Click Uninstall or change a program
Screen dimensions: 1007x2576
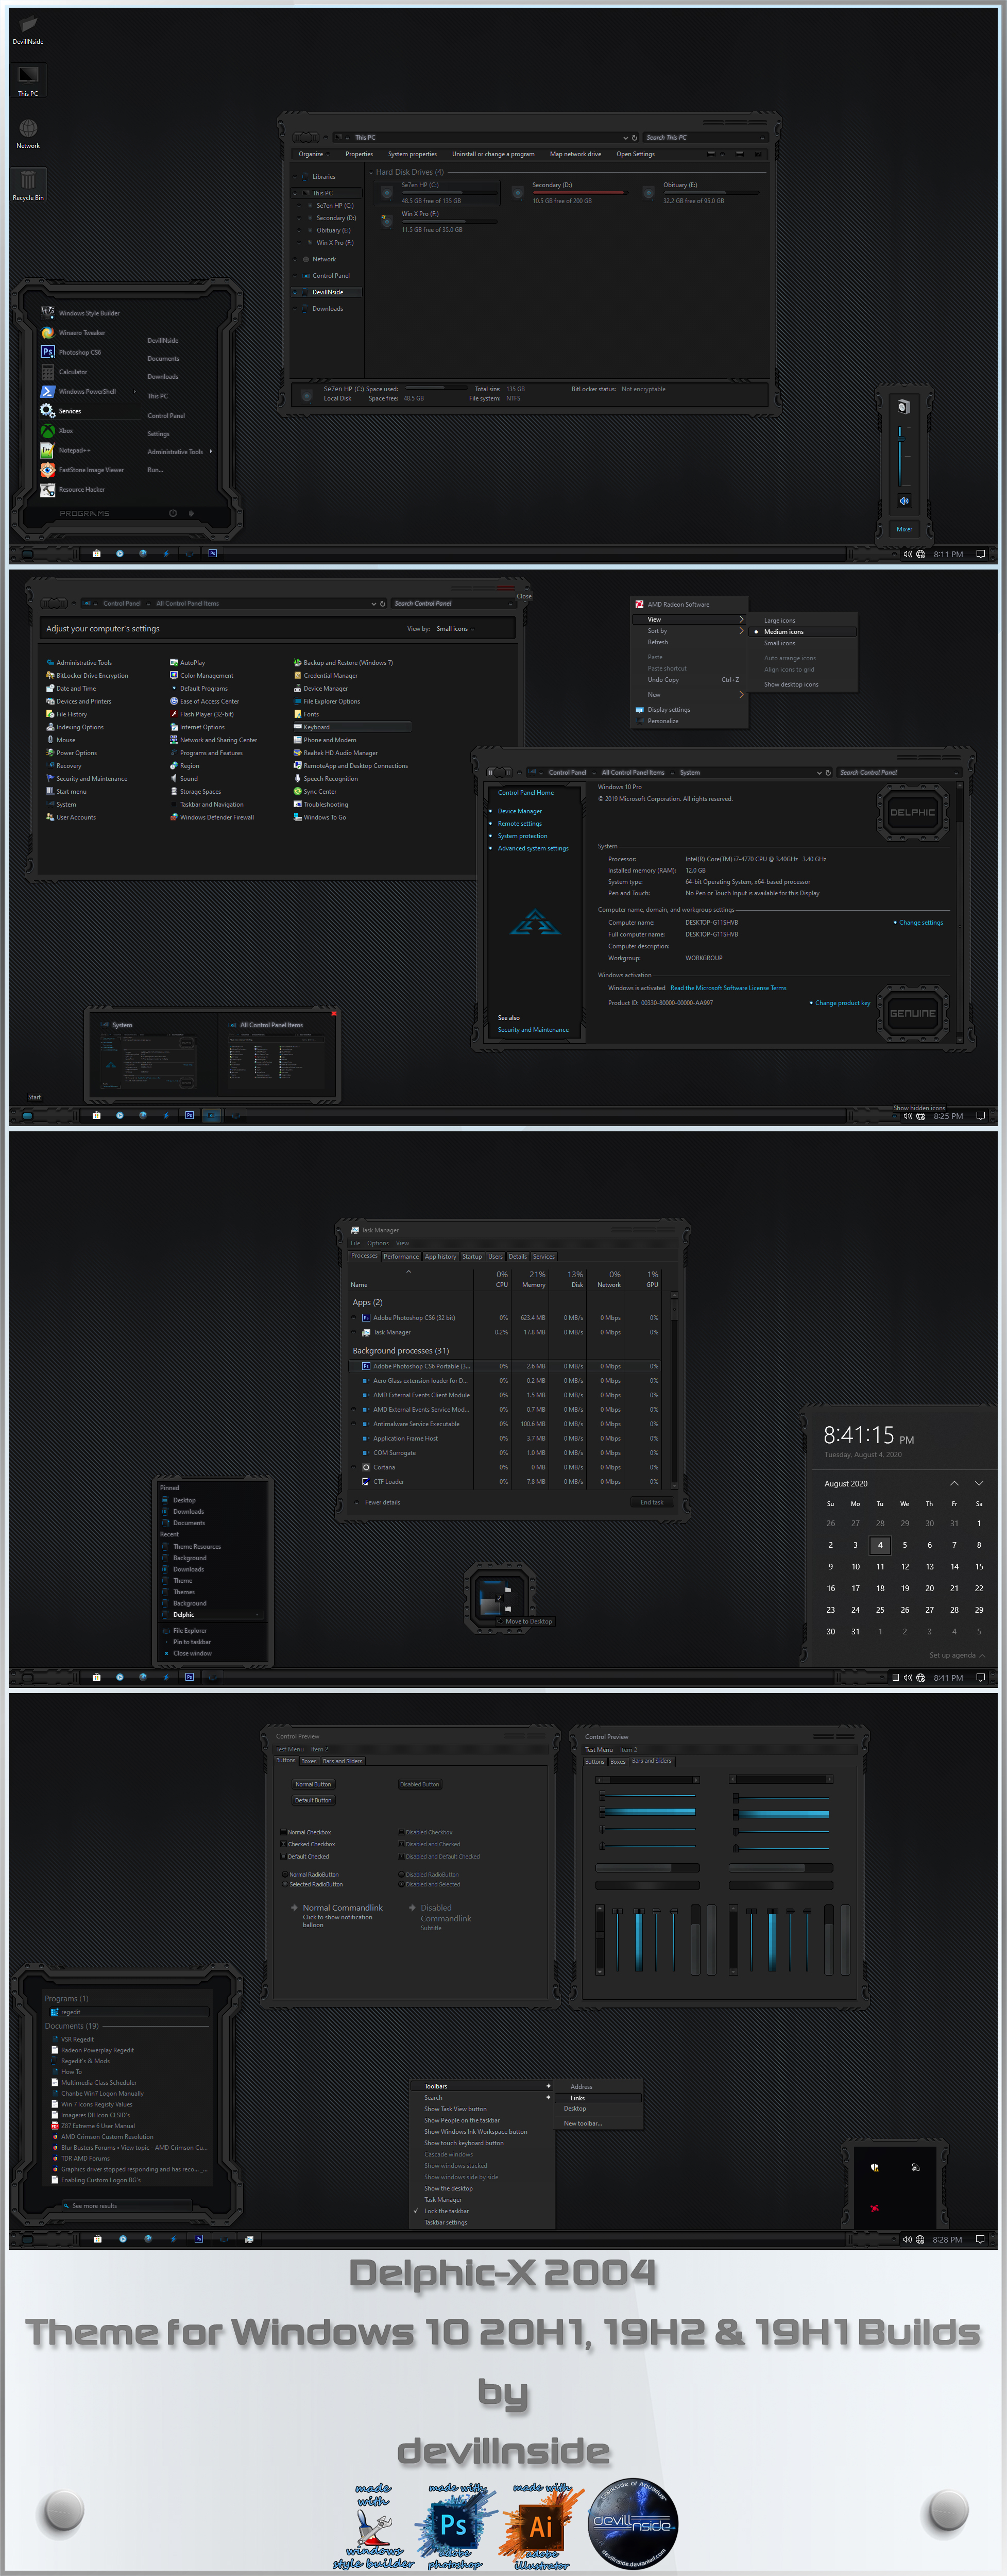[492, 154]
